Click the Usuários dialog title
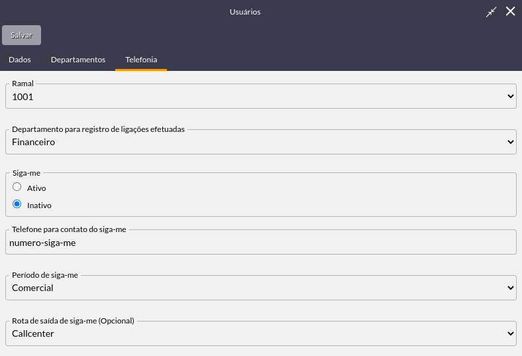This screenshot has height=356, width=522. point(245,12)
